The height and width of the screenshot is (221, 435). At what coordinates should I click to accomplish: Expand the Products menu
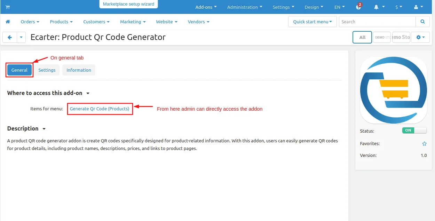(x=61, y=22)
